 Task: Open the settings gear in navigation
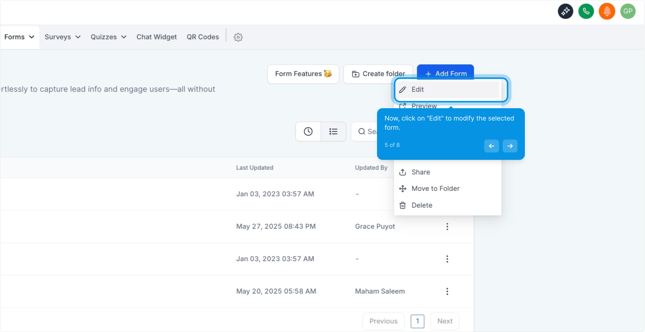(x=238, y=37)
